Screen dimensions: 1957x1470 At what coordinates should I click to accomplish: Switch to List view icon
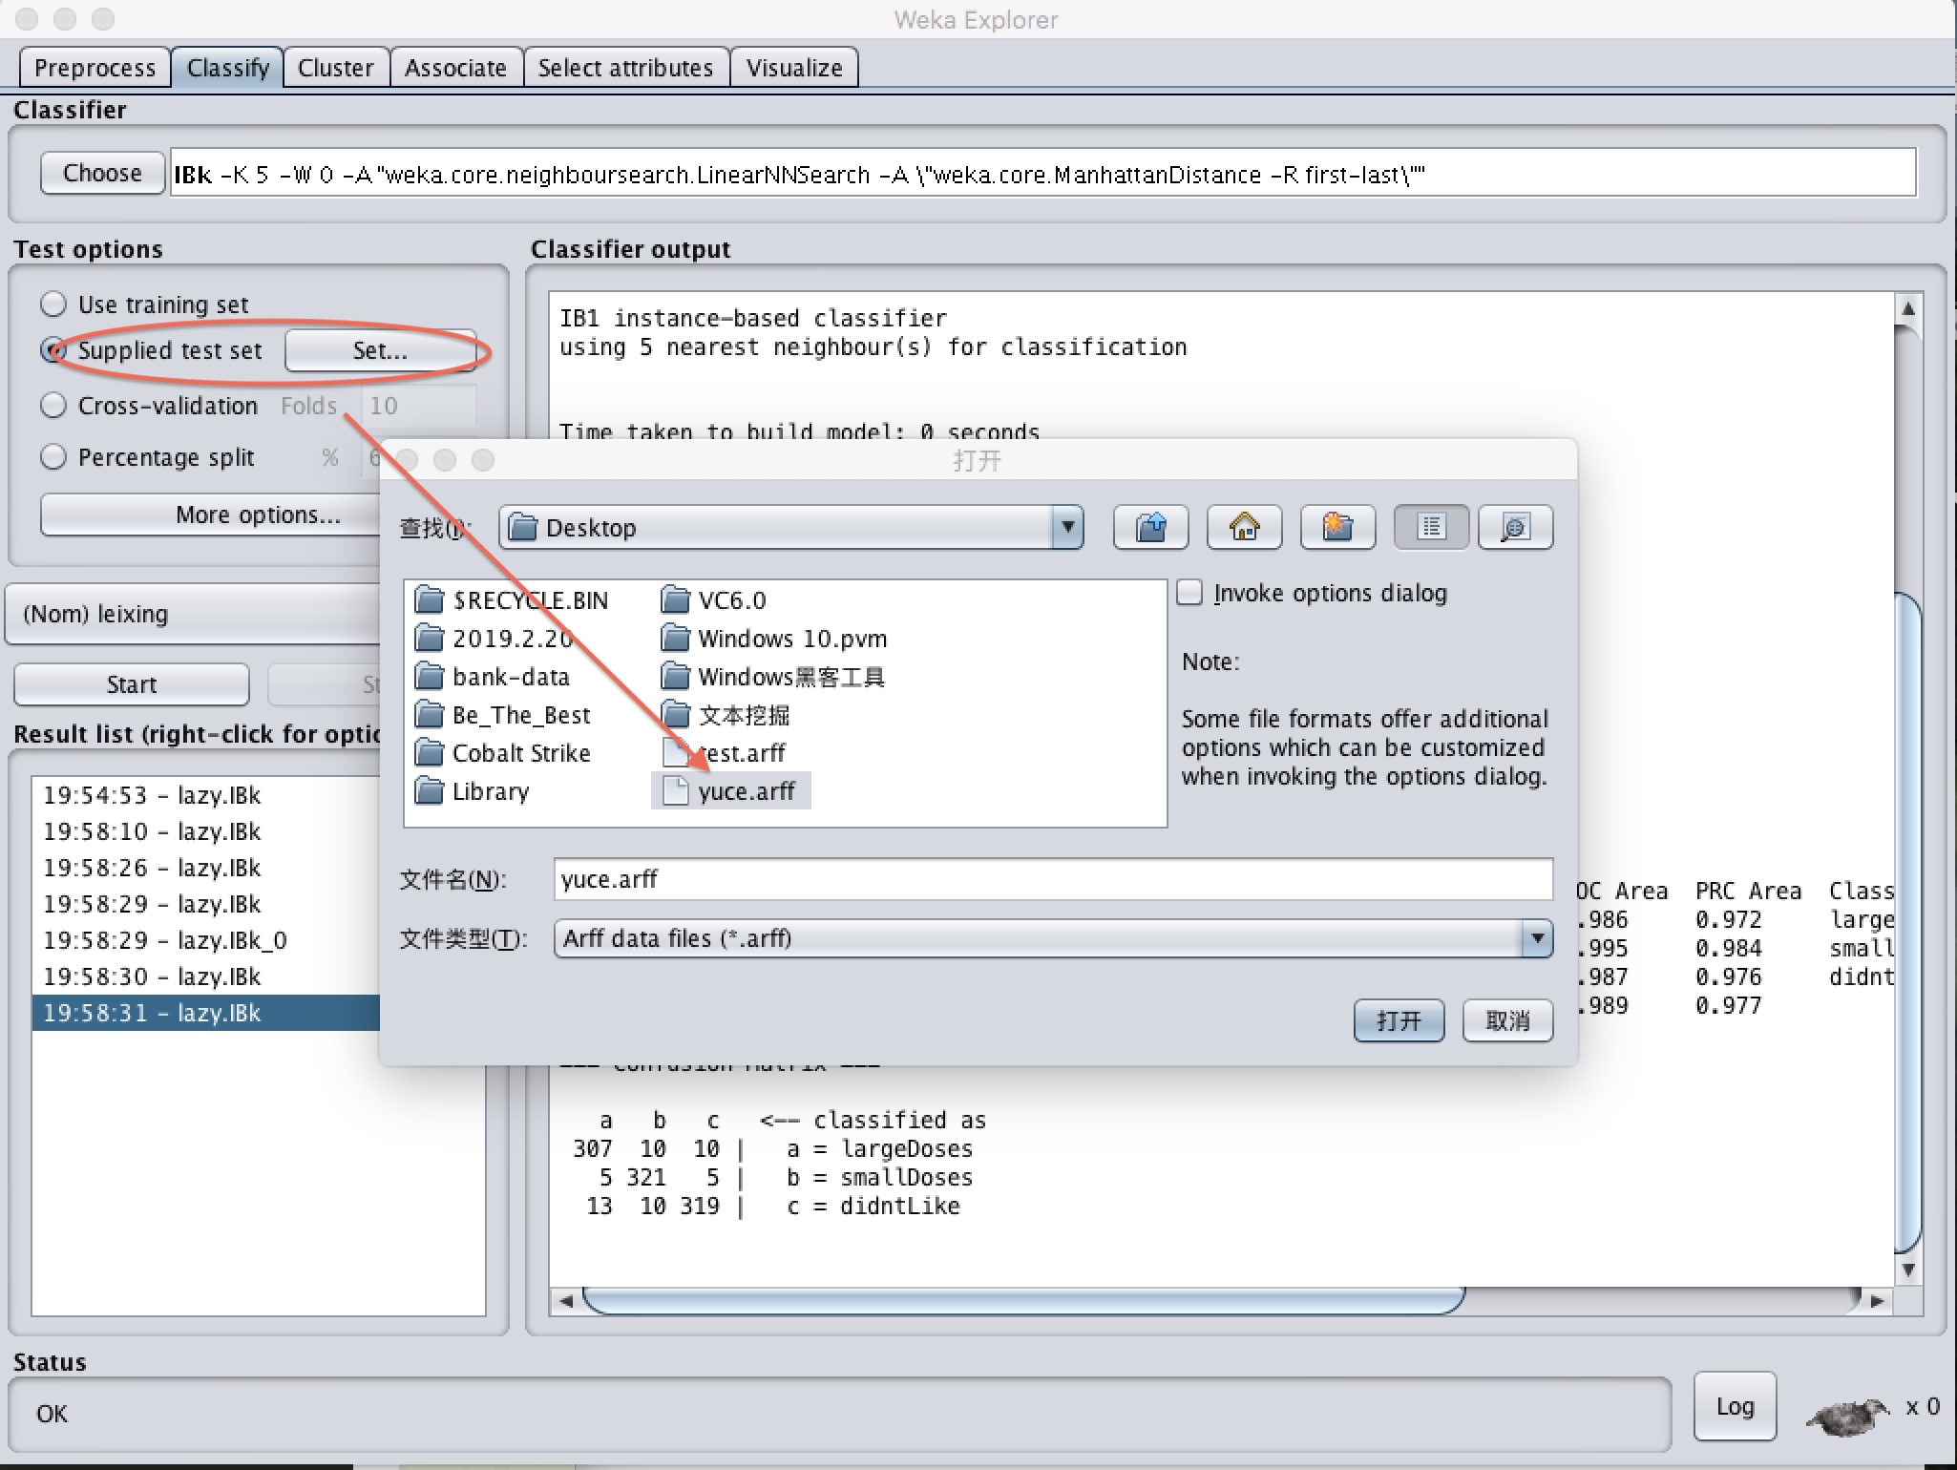1431,527
